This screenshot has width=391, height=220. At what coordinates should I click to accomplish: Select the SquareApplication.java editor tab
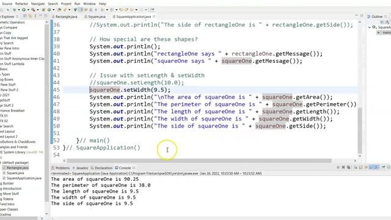tap(132, 16)
